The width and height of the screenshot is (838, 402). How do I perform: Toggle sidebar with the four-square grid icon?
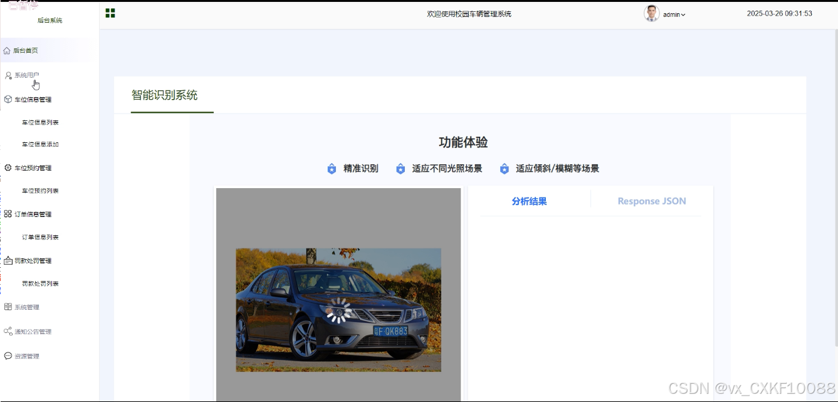click(x=110, y=13)
